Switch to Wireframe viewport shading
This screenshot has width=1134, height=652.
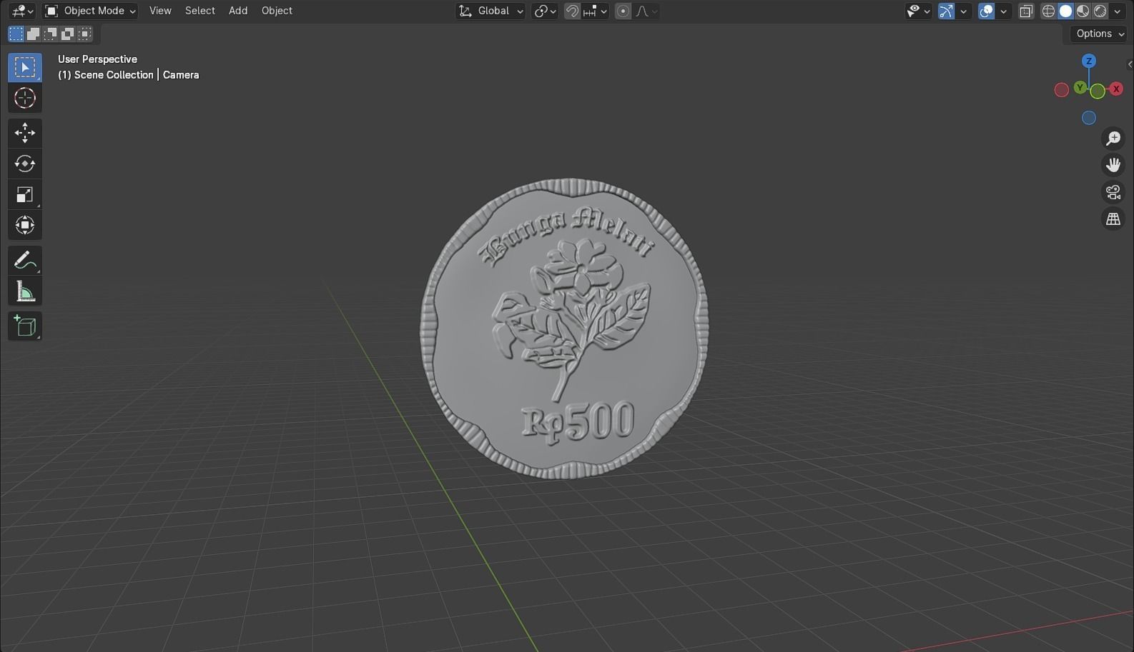tap(1048, 11)
